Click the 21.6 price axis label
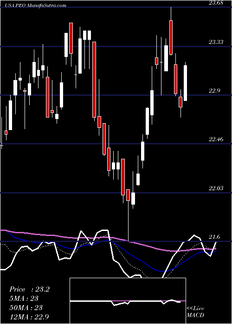 [214, 237]
